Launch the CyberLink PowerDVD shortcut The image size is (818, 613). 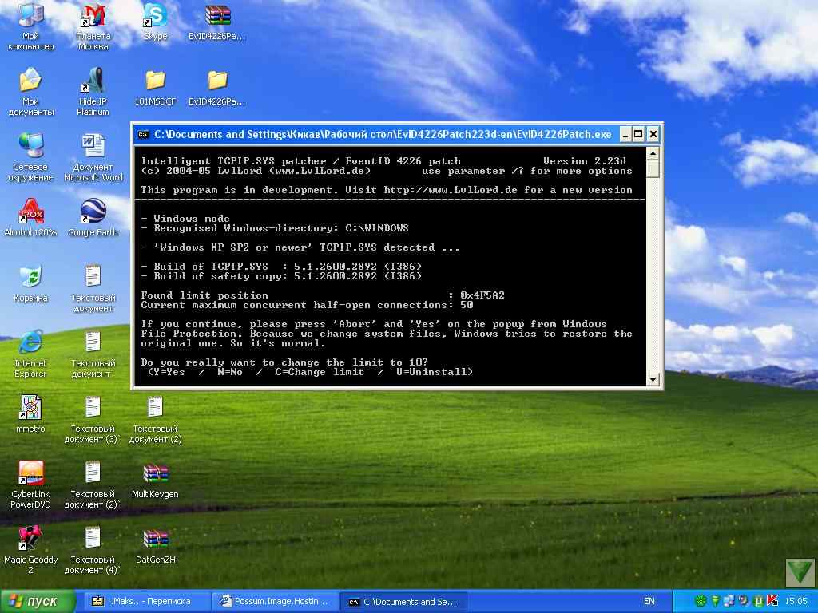tap(31, 484)
